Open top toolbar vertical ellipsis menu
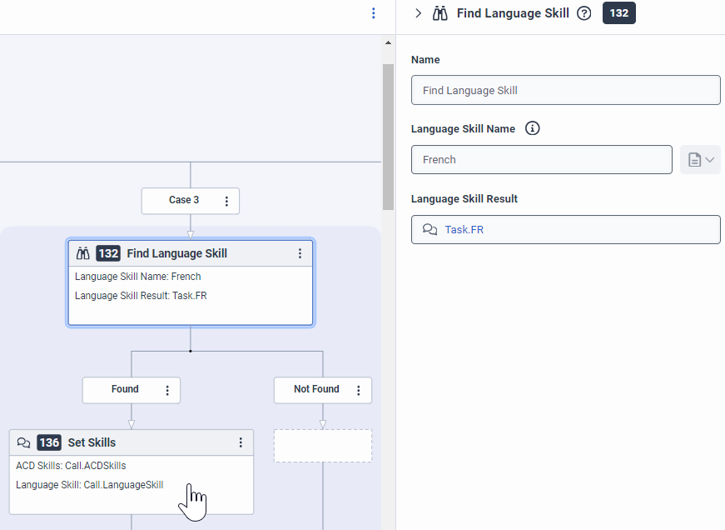Image resolution: width=725 pixels, height=530 pixels. [x=374, y=13]
